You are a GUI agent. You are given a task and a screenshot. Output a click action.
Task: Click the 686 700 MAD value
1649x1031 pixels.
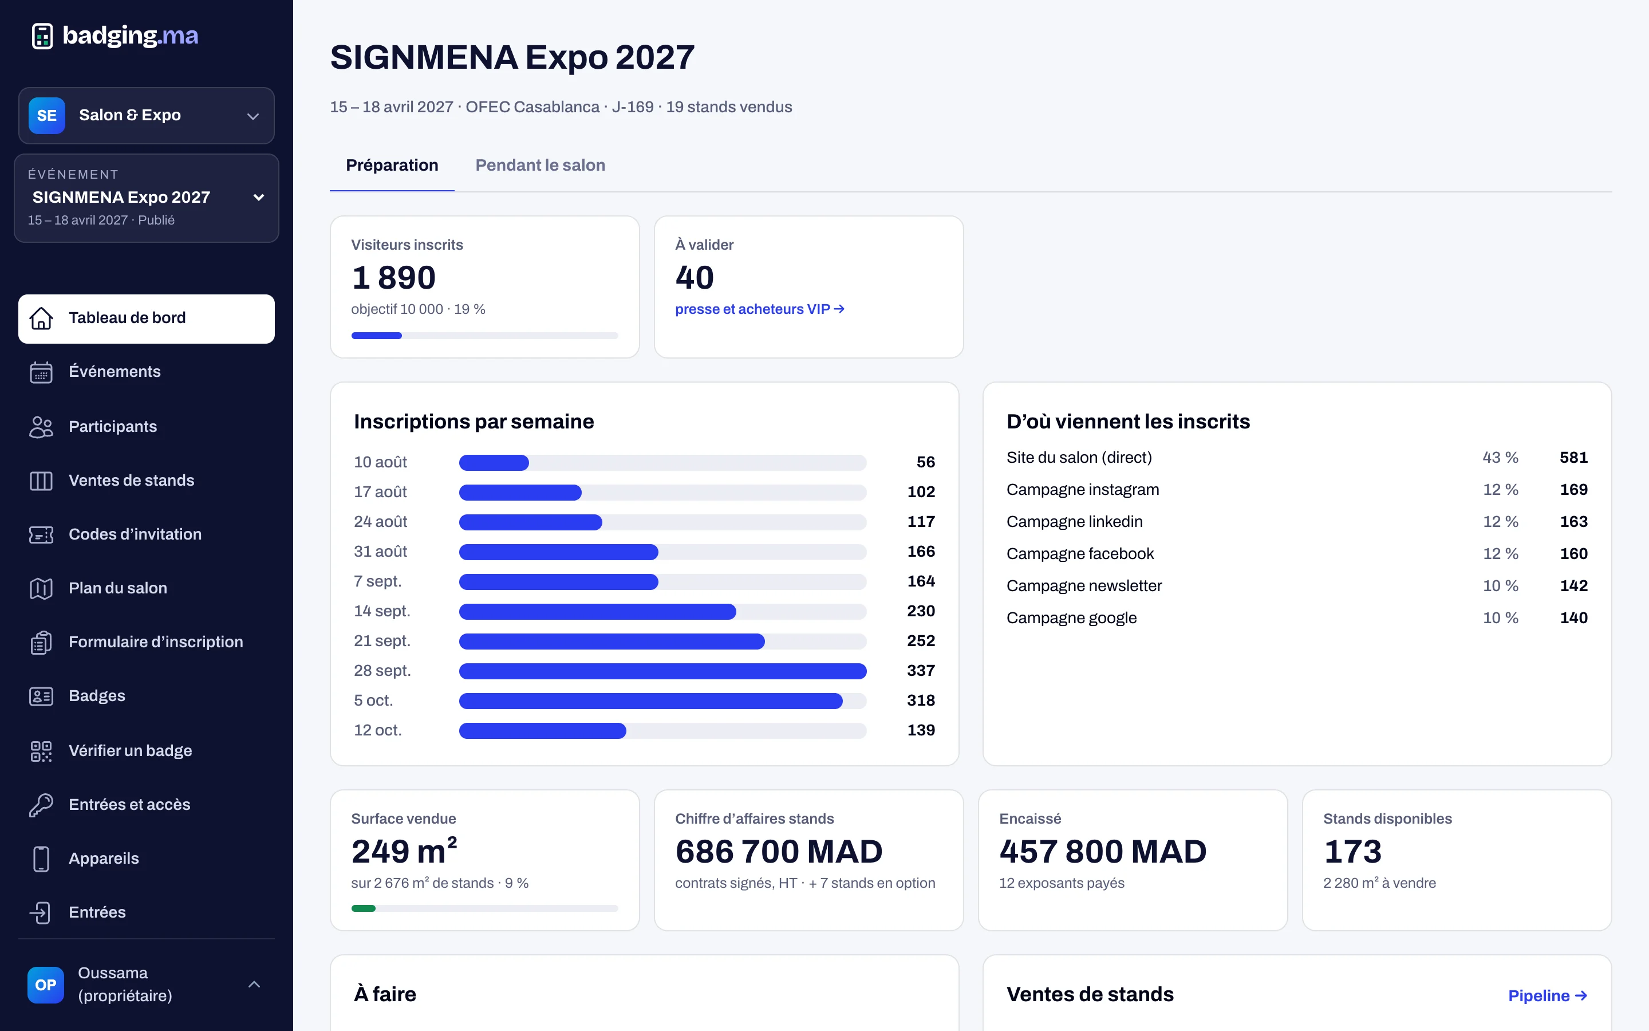tap(779, 852)
